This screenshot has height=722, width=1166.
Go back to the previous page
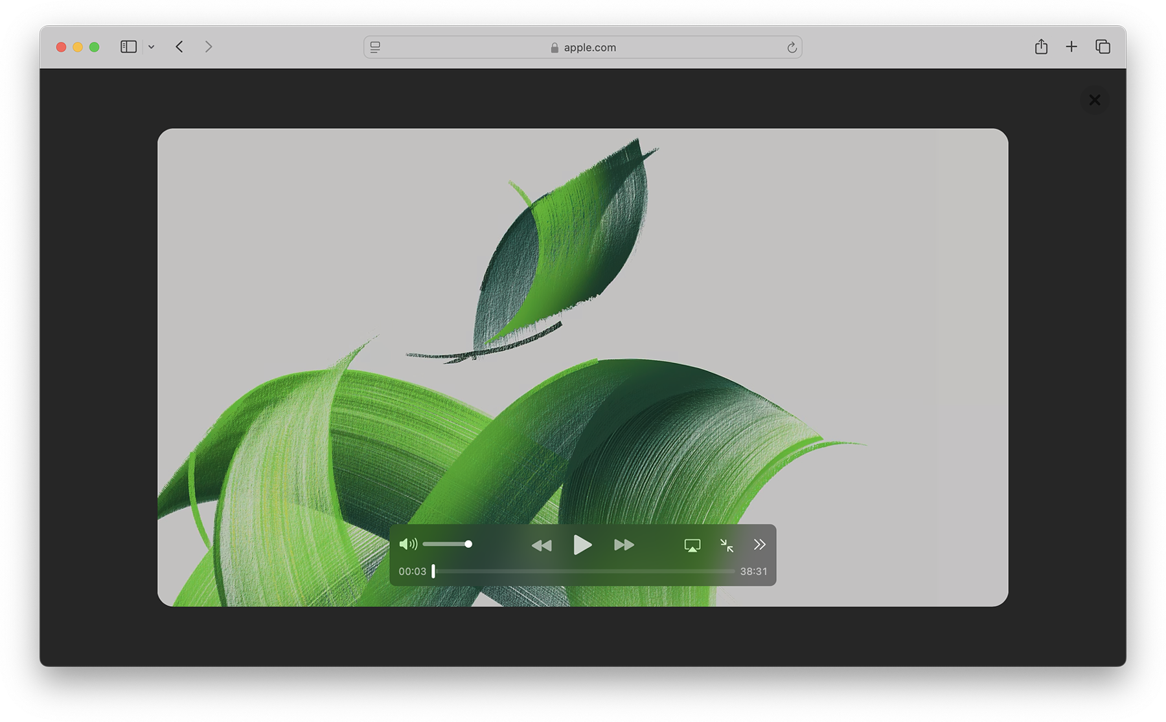click(x=179, y=47)
